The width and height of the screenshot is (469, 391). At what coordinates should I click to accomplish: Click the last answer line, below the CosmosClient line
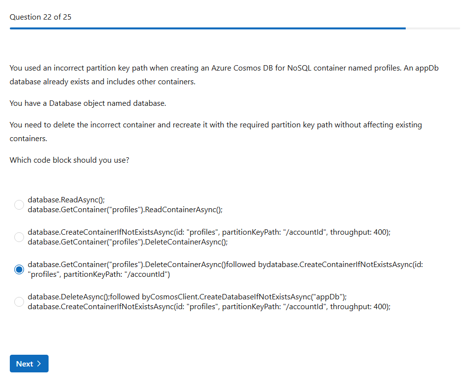pyautogui.click(x=209, y=307)
